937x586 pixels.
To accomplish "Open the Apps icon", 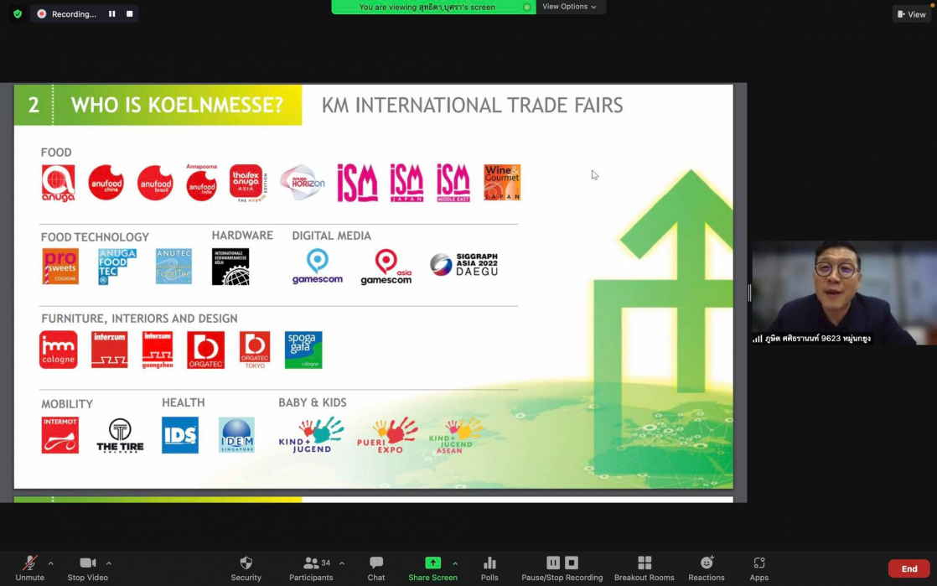I will tap(758, 563).
